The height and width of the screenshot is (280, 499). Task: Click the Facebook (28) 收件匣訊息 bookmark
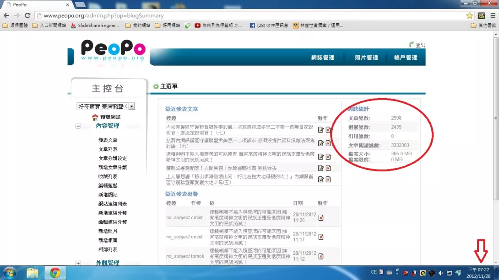pyautogui.click(x=269, y=26)
